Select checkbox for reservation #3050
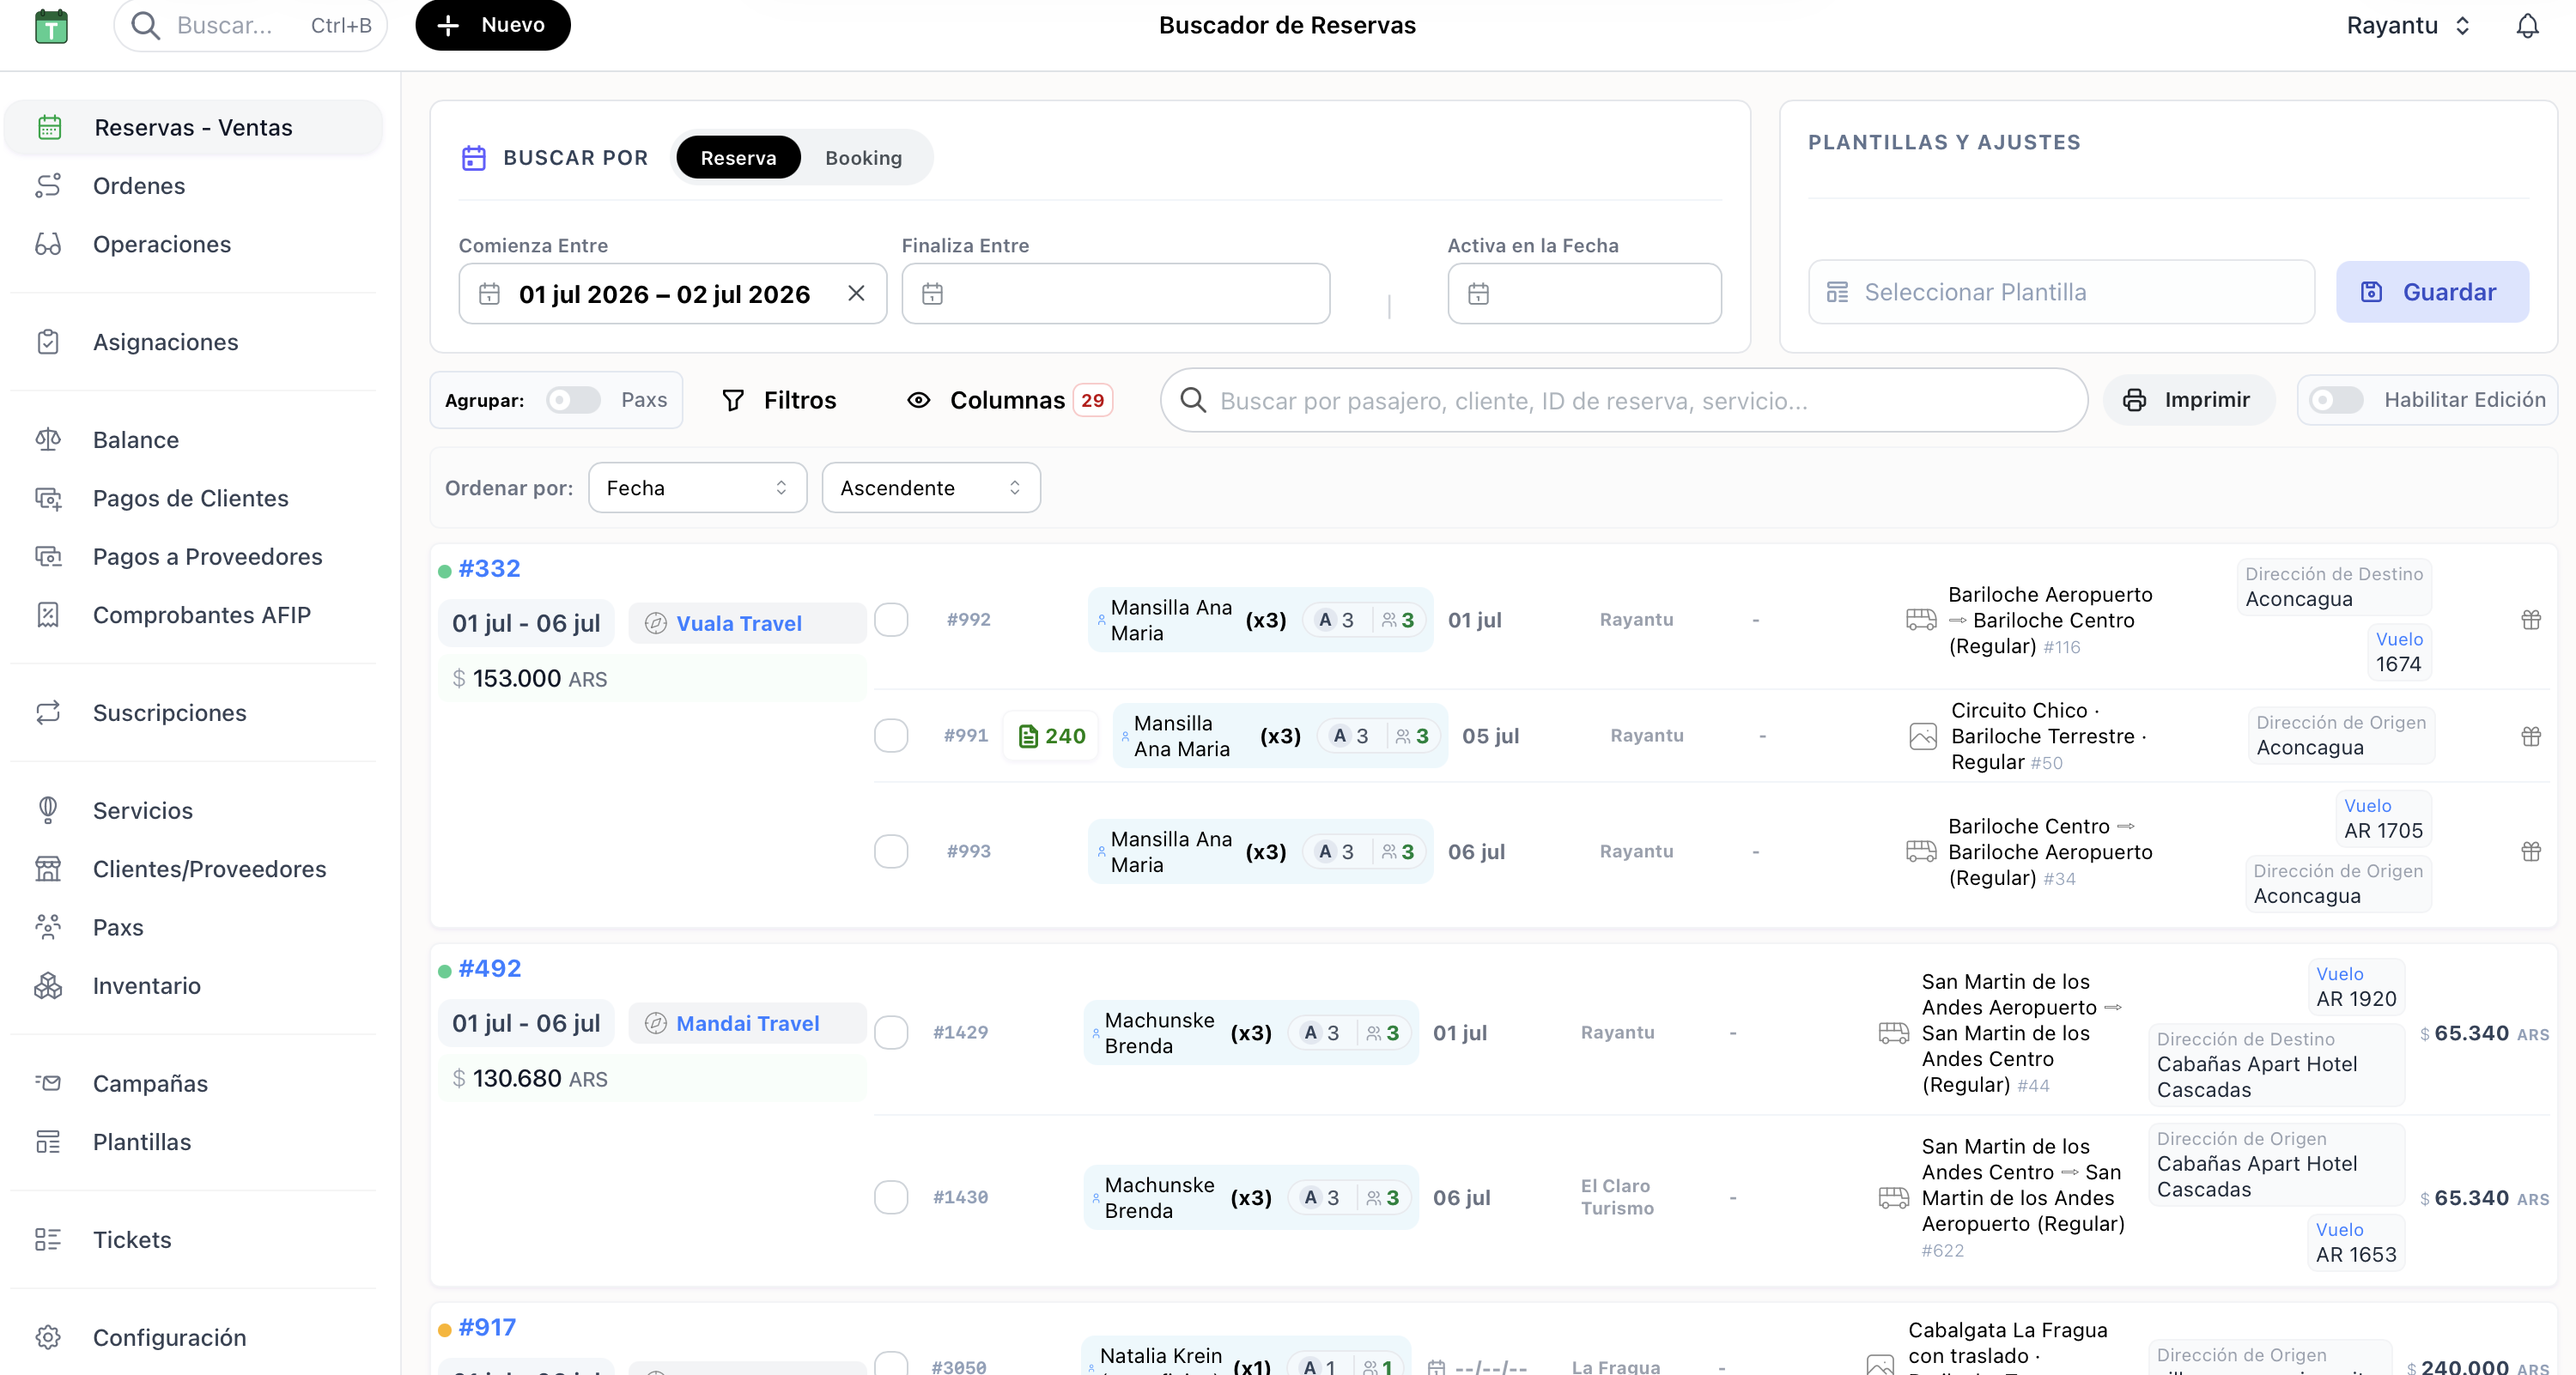The width and height of the screenshot is (2576, 1375). point(891,1365)
